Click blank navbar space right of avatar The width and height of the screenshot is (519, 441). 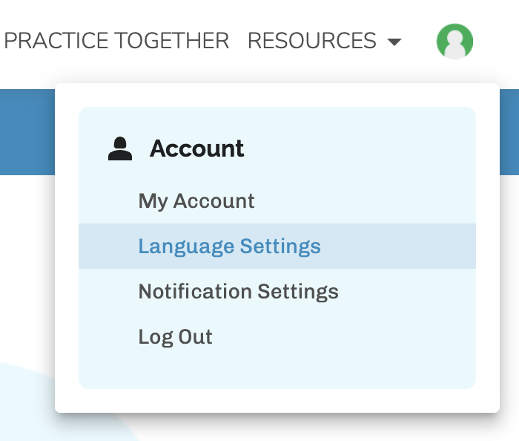(497, 41)
